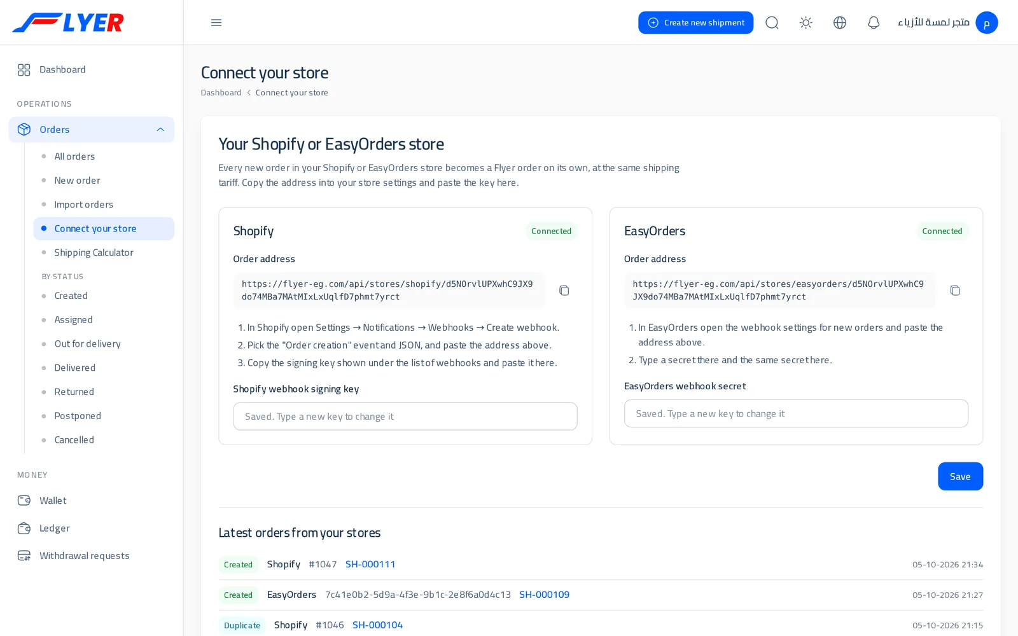Filter orders by Returned status
This screenshot has width=1018, height=636.
[74, 392]
